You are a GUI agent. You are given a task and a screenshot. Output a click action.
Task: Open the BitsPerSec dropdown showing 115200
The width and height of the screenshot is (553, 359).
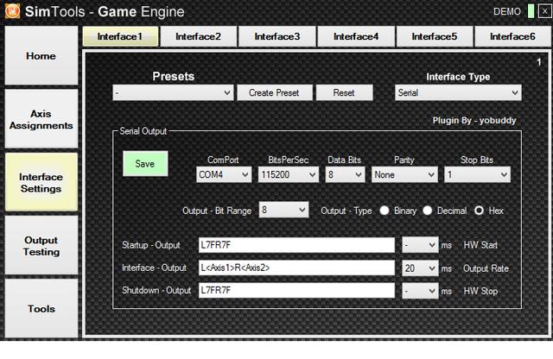click(289, 174)
